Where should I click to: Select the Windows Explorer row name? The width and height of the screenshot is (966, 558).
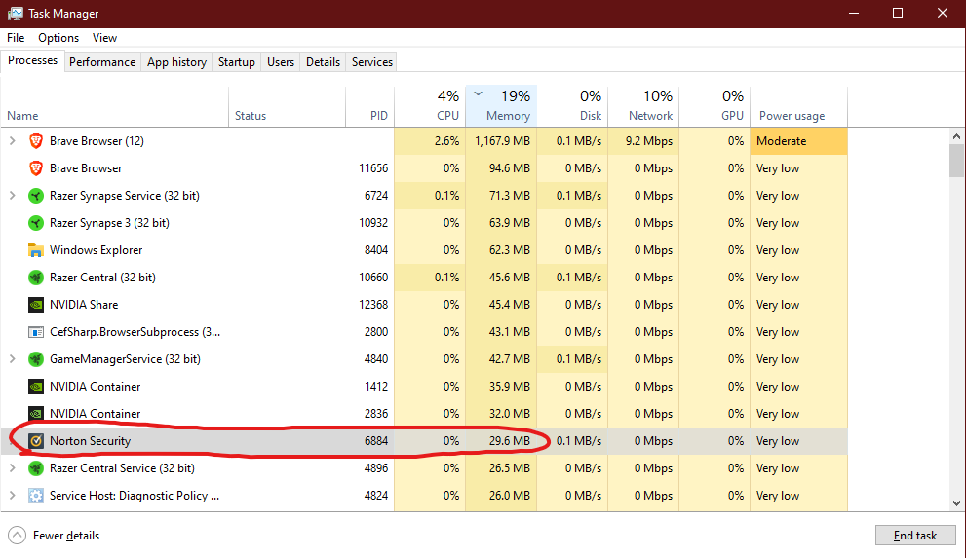97,250
